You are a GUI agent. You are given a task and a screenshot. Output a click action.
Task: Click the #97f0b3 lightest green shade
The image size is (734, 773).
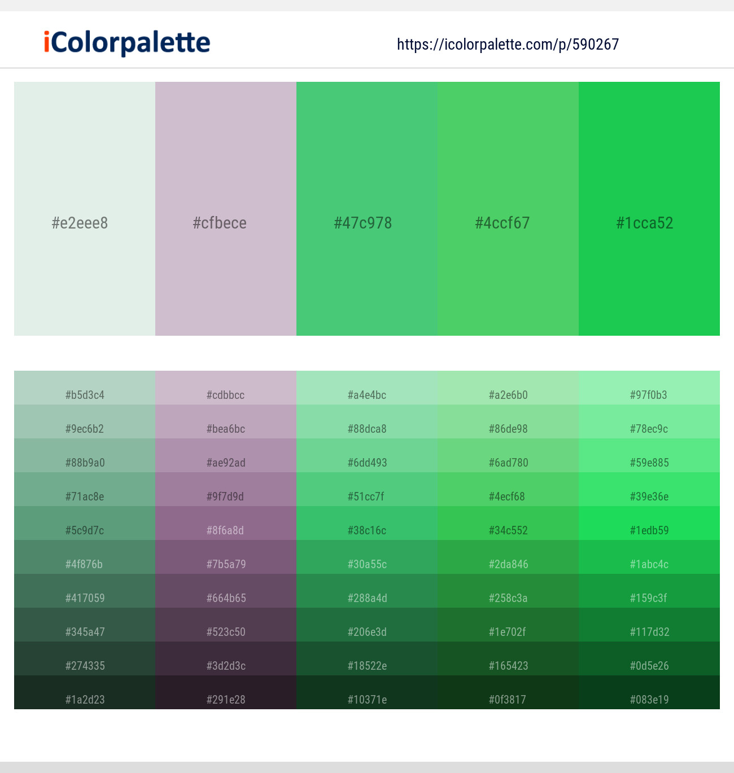pos(649,388)
